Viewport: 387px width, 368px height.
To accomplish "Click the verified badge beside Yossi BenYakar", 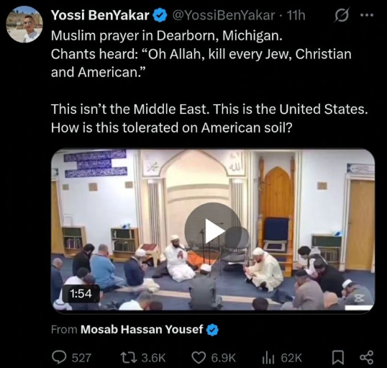I will coord(160,16).
